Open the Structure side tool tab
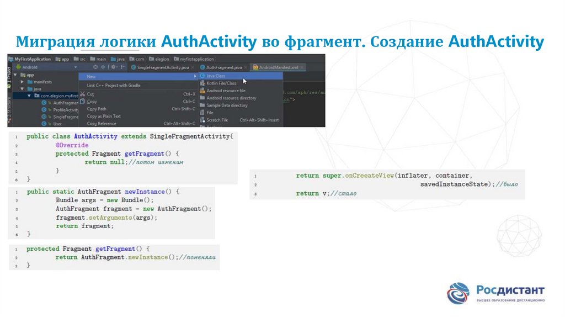Viewport: 565px width, 317px height. [x=9, y=110]
